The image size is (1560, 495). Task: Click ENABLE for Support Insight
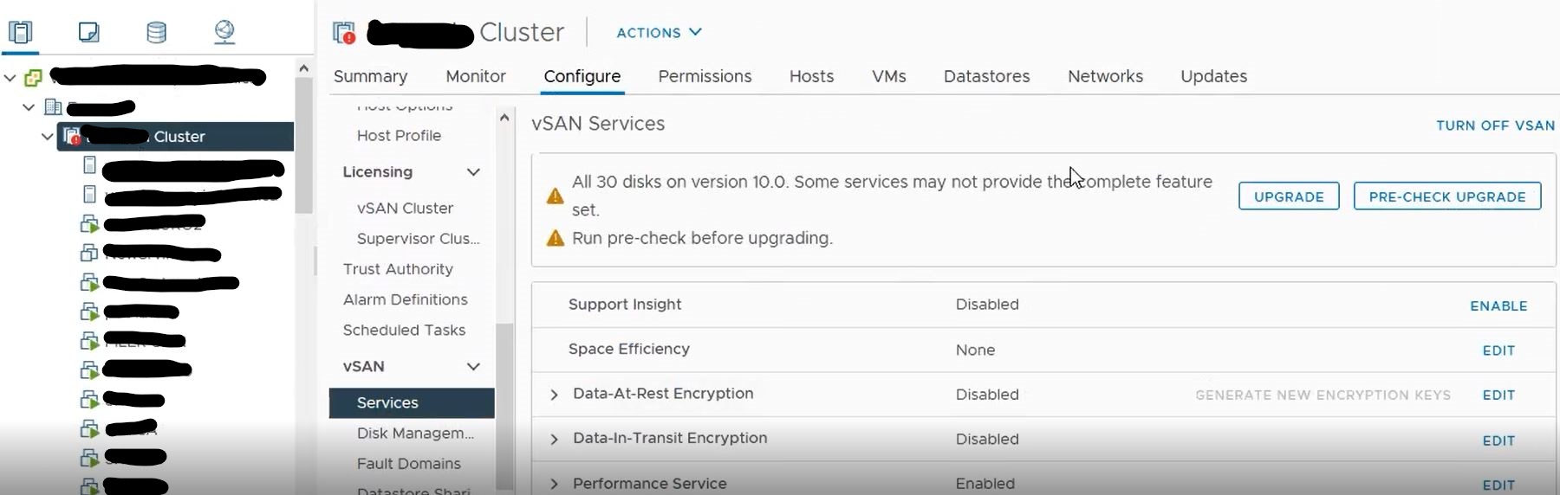(1498, 306)
